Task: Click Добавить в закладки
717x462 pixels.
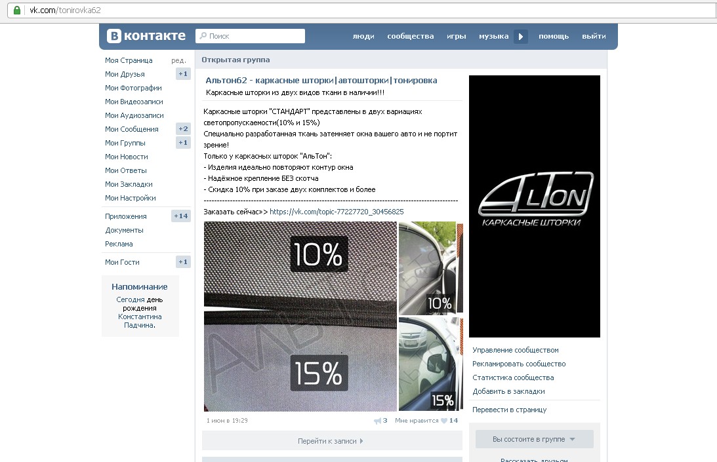Action: click(508, 391)
